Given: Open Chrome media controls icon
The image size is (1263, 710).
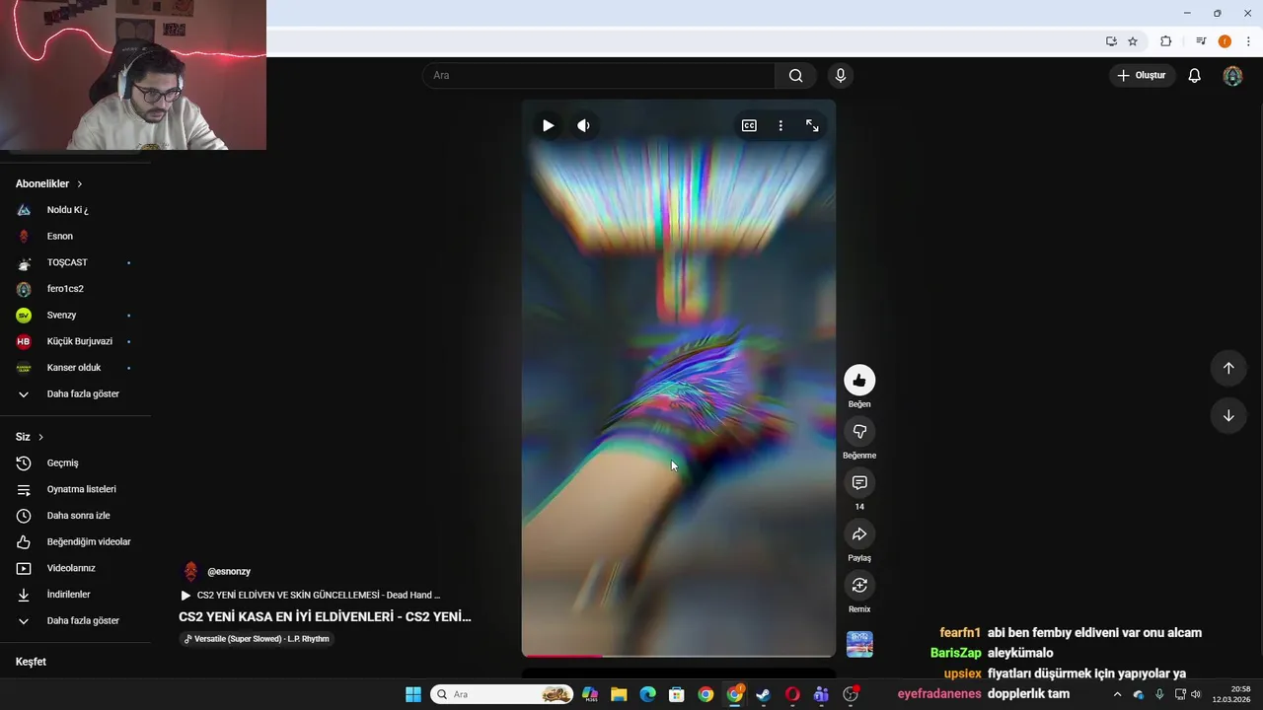Looking at the screenshot, I should [x=1201, y=41].
